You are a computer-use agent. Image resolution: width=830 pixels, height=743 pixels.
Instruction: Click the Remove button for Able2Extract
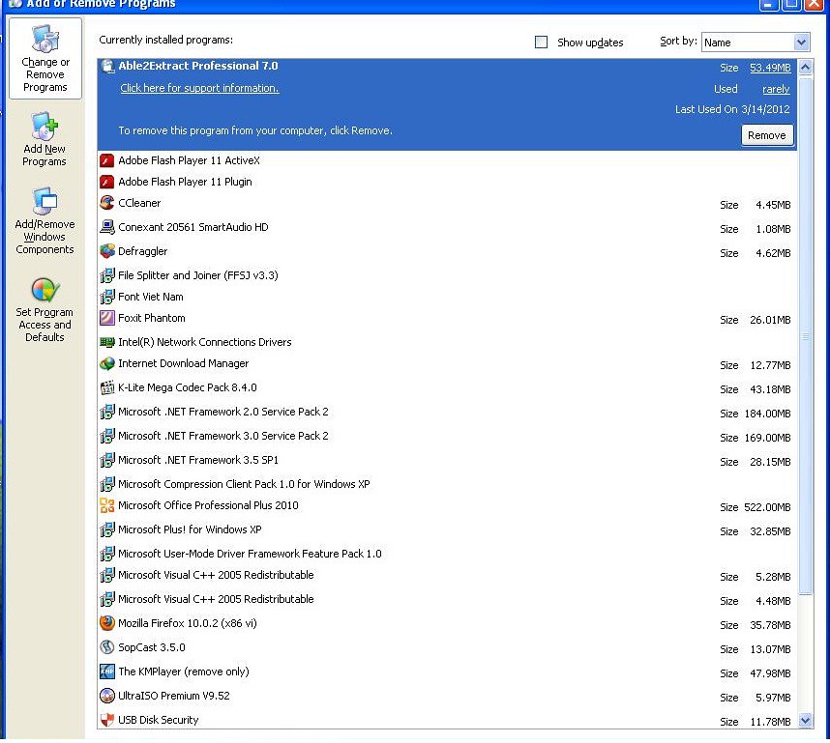[766, 135]
